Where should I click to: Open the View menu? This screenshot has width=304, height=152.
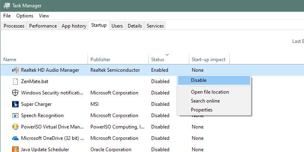[44, 16]
